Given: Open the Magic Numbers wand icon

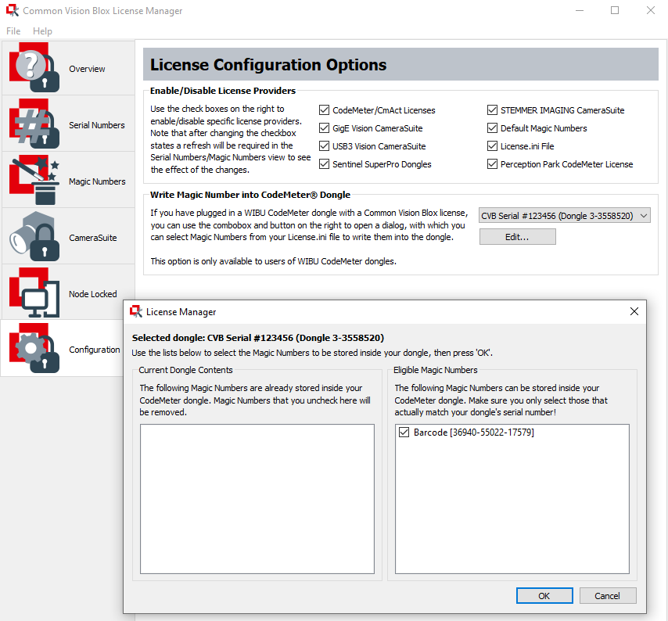Looking at the screenshot, I should pos(34,181).
